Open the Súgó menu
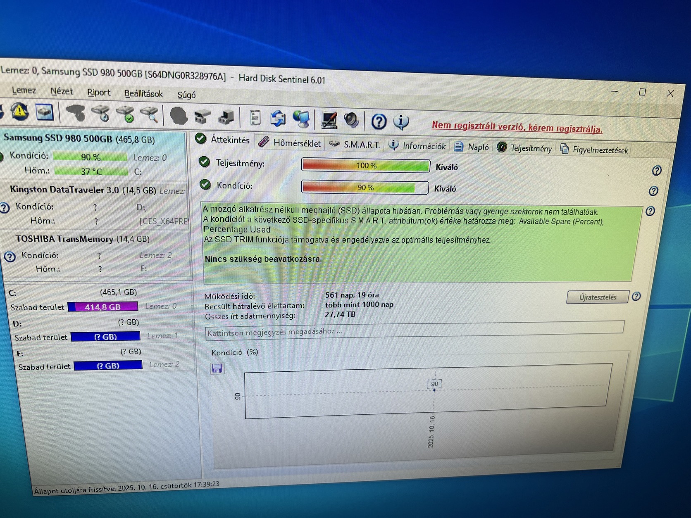 (x=186, y=95)
